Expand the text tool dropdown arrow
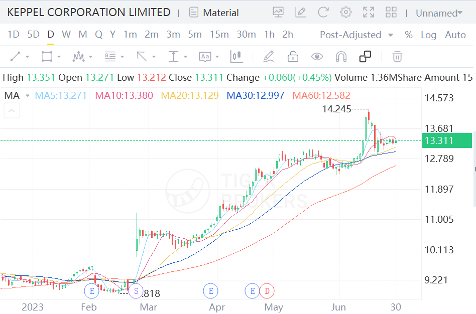Viewport: 476px width, 314px height. [217, 57]
